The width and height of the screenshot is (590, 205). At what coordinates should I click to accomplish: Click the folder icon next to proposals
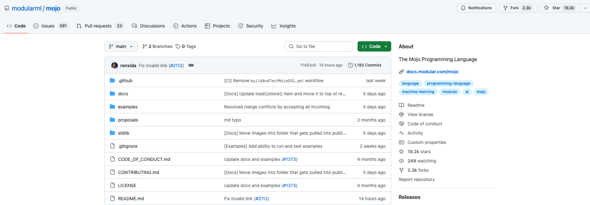[x=112, y=120]
